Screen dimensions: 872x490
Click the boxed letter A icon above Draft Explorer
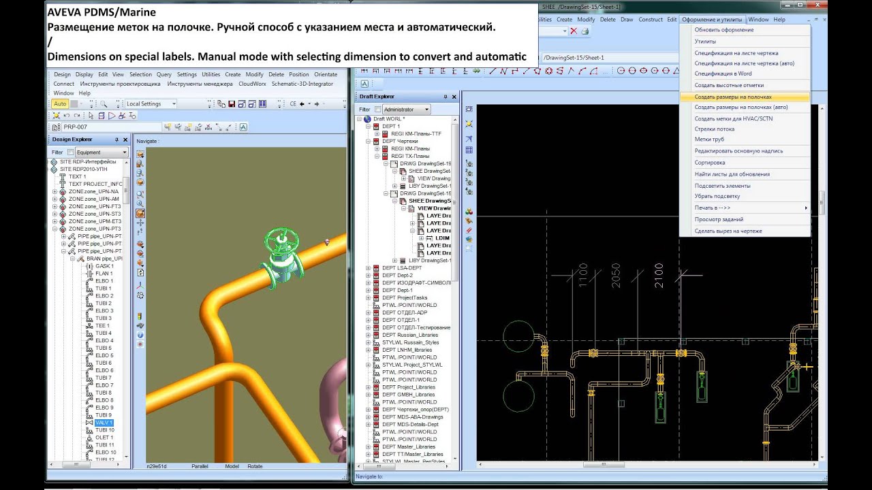pos(364,84)
